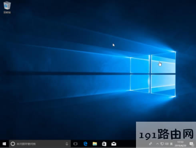
Task: Open Microsoft Store from the taskbar
Action: [104, 144]
